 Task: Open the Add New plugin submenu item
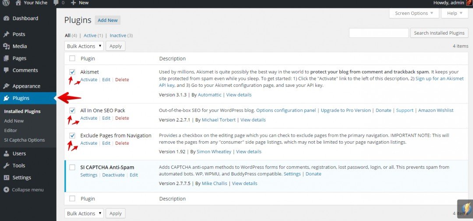14,121
